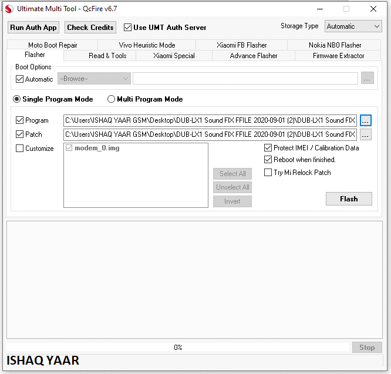Toggle the Patch checkbox
Image resolution: width=391 pixels, height=374 pixels.
coord(19,134)
